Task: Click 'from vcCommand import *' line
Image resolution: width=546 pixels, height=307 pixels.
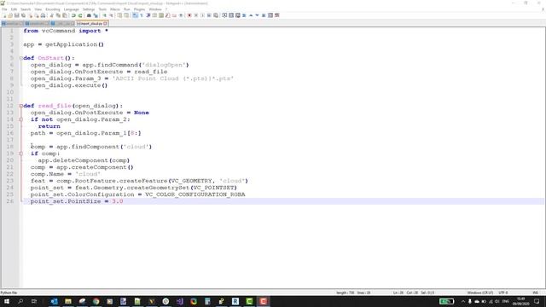Action: coord(66,31)
